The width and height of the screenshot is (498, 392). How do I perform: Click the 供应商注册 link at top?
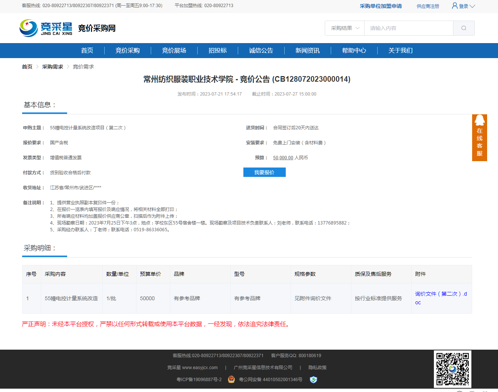[x=427, y=6]
